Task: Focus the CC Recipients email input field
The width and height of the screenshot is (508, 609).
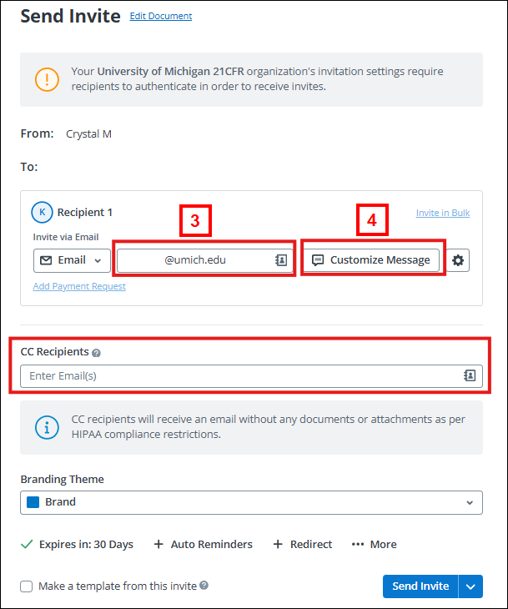Action: (251, 376)
